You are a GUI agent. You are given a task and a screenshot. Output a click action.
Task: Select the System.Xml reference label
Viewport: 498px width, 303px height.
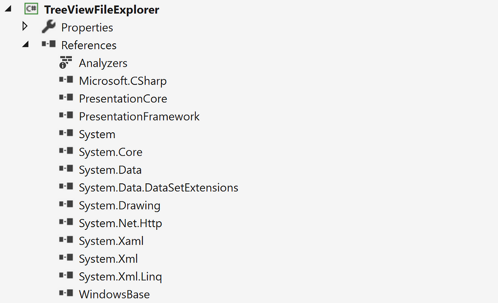coord(108,259)
